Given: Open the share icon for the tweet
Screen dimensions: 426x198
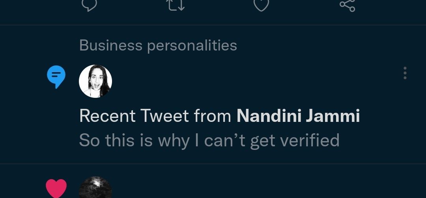Looking at the screenshot, I should (347, 5).
